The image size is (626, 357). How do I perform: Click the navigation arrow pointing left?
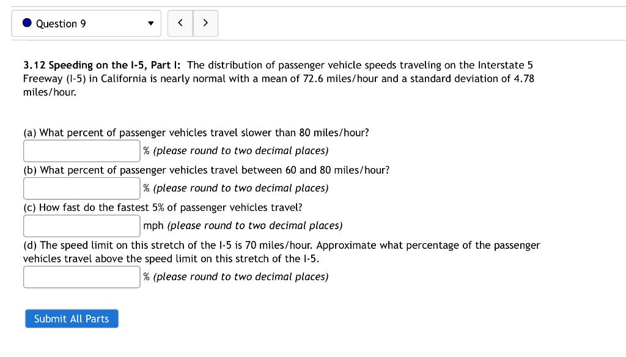(x=180, y=23)
